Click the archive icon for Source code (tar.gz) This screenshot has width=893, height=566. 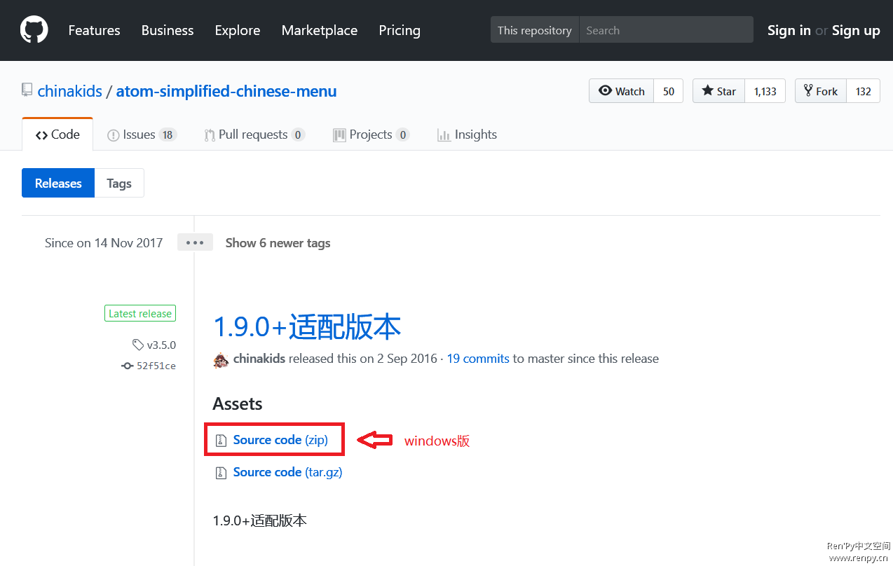[221, 472]
